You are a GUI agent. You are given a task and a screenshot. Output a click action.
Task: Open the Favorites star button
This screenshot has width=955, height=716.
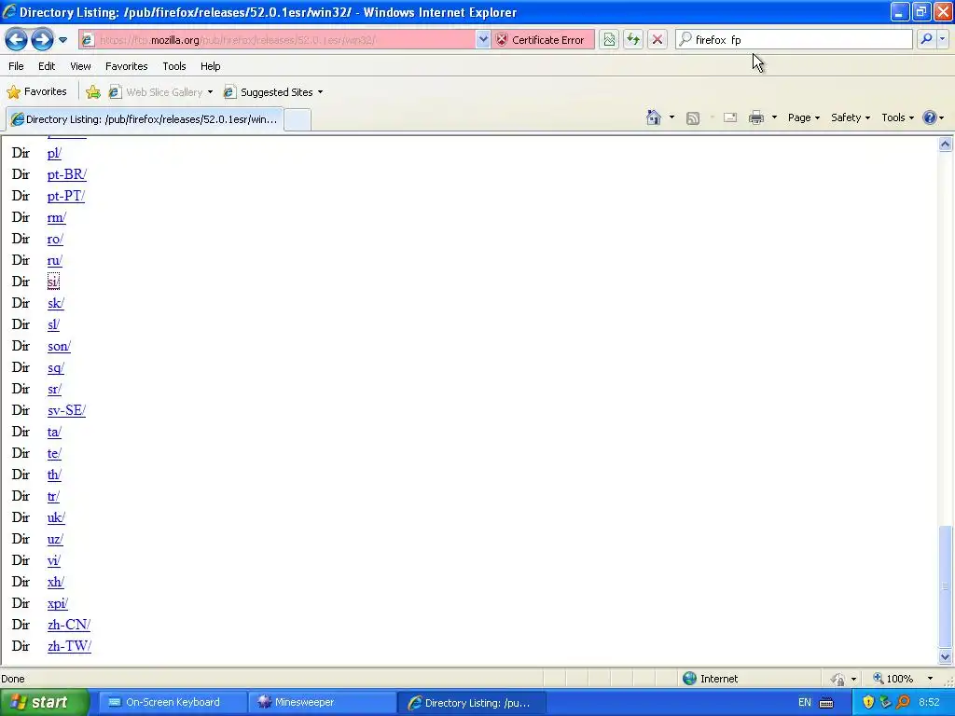coord(36,92)
